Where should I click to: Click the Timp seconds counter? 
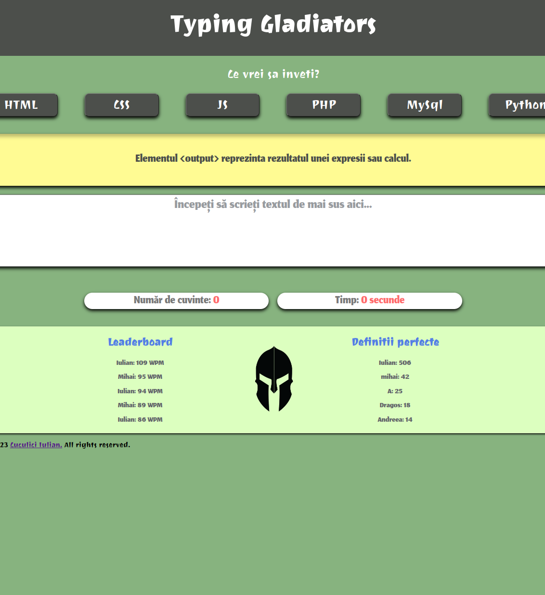(x=369, y=300)
